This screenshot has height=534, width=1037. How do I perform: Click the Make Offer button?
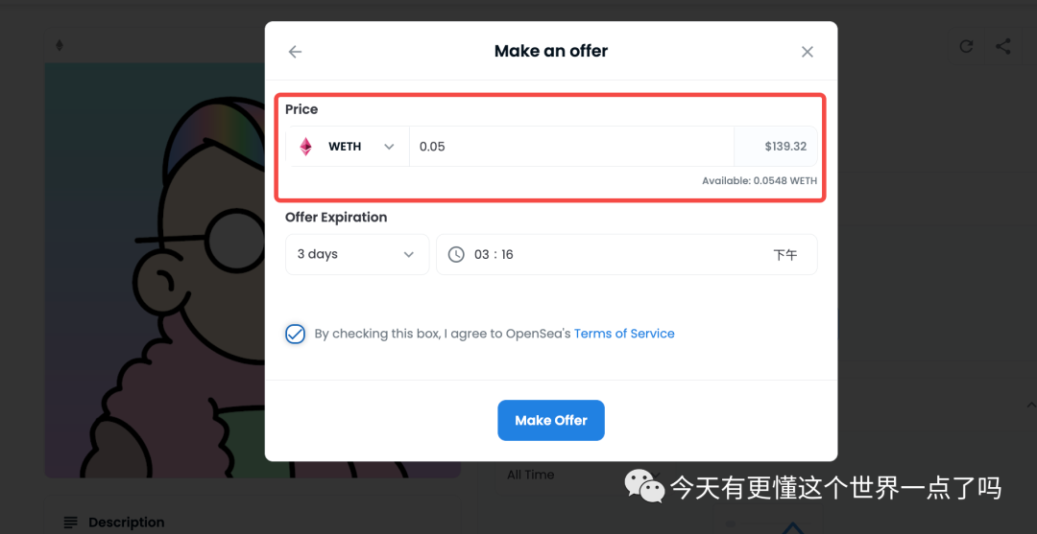(551, 421)
